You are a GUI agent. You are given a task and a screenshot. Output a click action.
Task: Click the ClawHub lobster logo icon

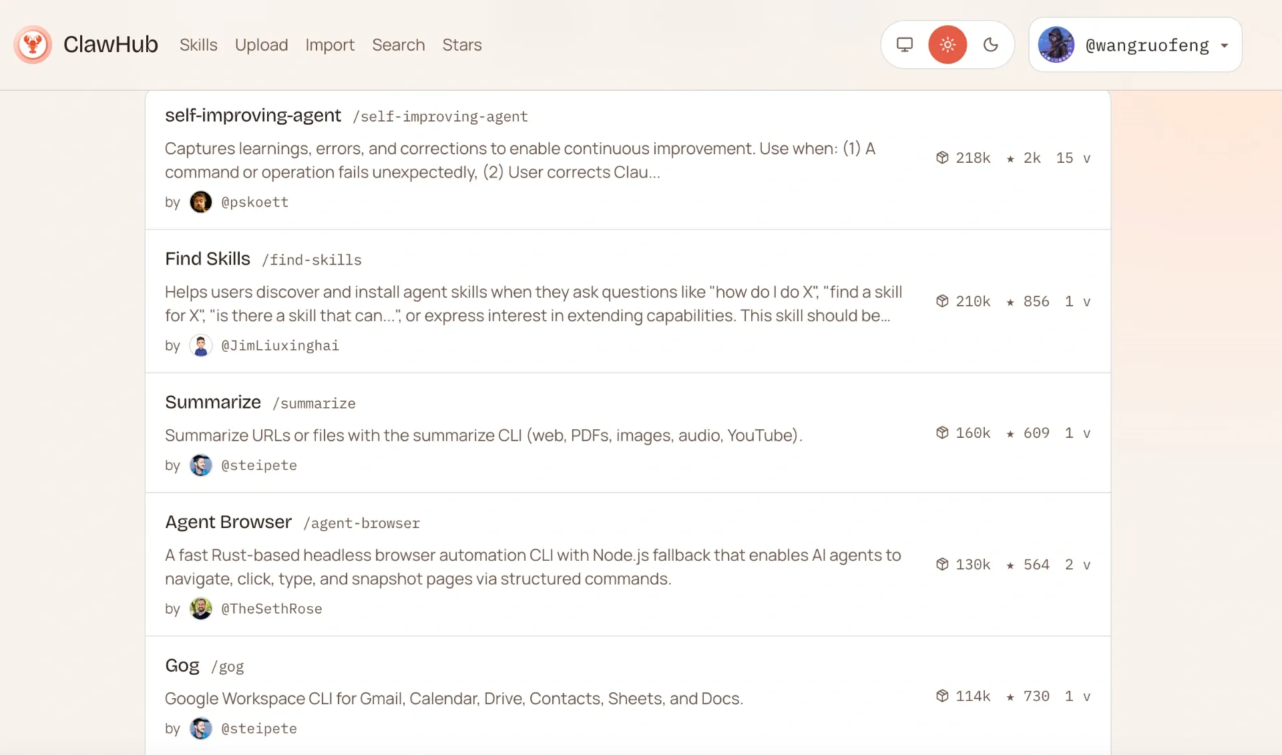click(x=33, y=45)
